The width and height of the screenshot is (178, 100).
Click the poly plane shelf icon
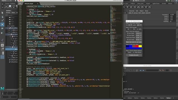(x=10, y=6)
